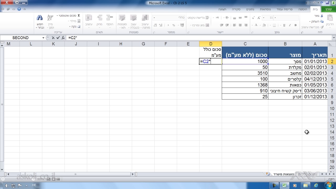Switch to the Data (נתונים) tab

[250, 9]
